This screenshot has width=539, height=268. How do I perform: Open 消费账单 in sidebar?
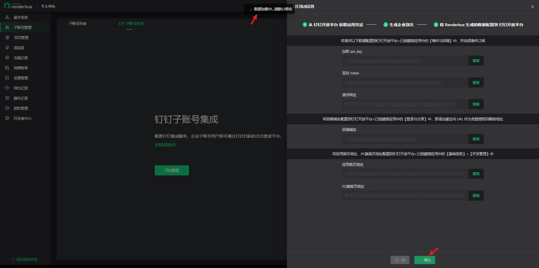coord(25,68)
